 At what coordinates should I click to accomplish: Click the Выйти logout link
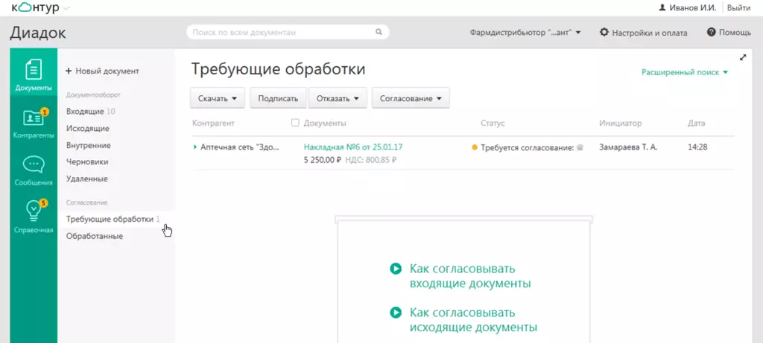point(738,7)
